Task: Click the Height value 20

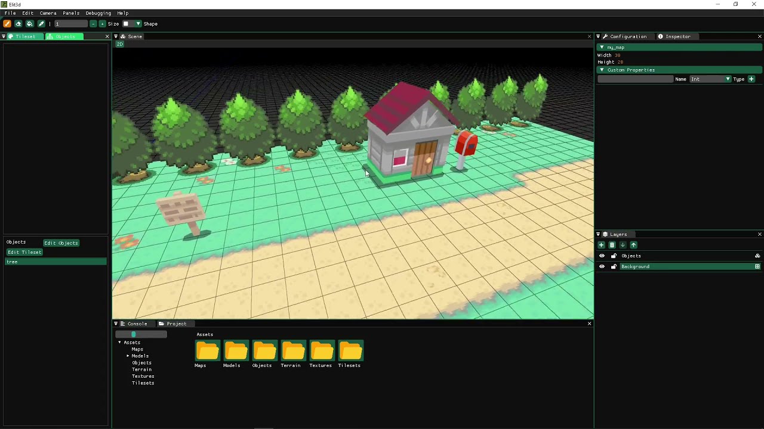Action: [x=620, y=62]
